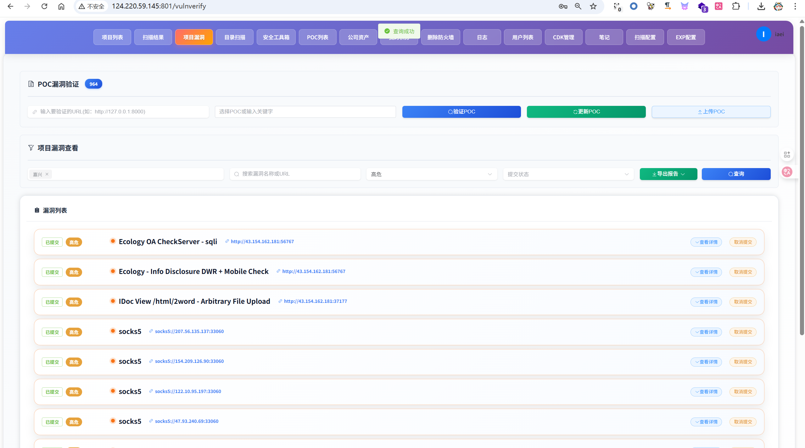Screen dimensions: 805x448
Task: Switch to the 扫描结果 tab
Action: pos(153,37)
